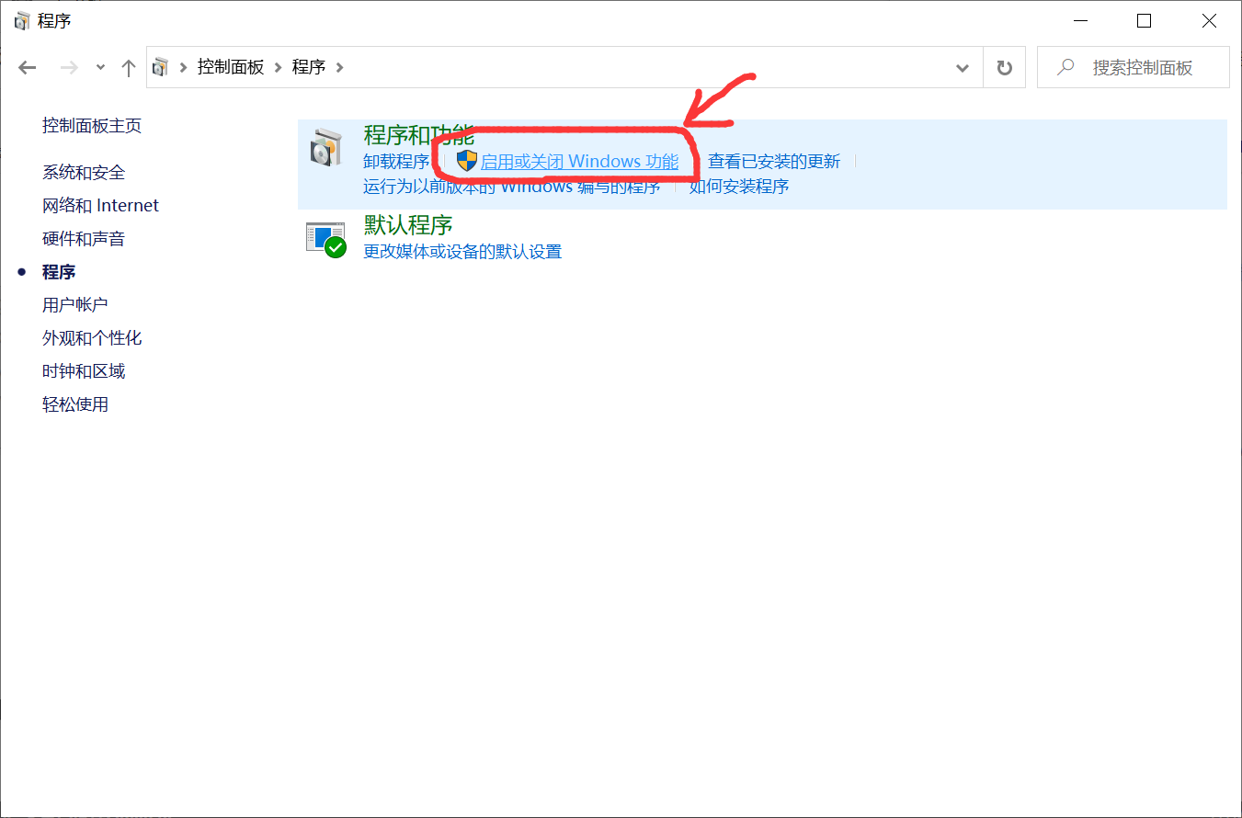Open the address bar history dropdown
The height and width of the screenshot is (818, 1242).
[963, 67]
